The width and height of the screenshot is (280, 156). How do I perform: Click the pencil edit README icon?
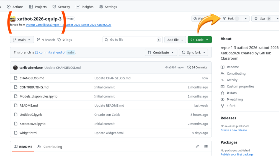click(x=197, y=147)
